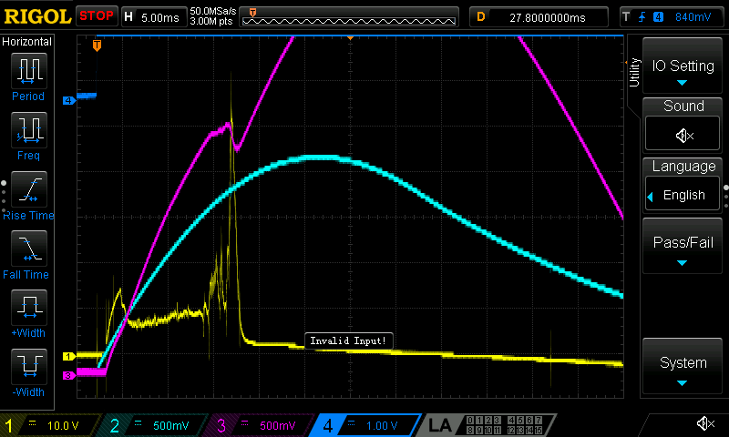Toggle channel 3 magenta 500mV indicator
The image size is (729, 437).
[x=259, y=425]
